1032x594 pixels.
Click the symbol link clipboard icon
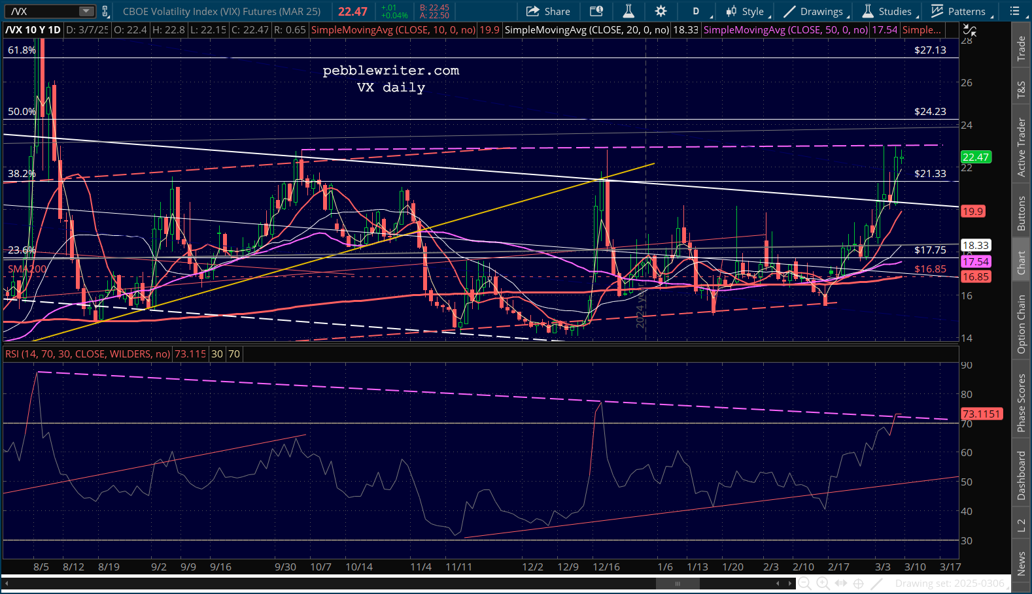click(x=105, y=11)
